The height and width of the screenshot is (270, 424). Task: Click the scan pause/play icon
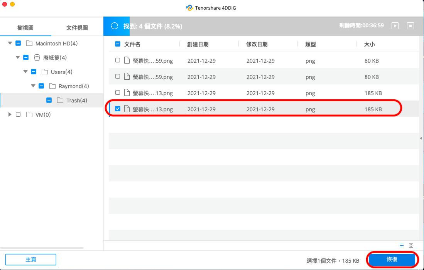[395, 26]
